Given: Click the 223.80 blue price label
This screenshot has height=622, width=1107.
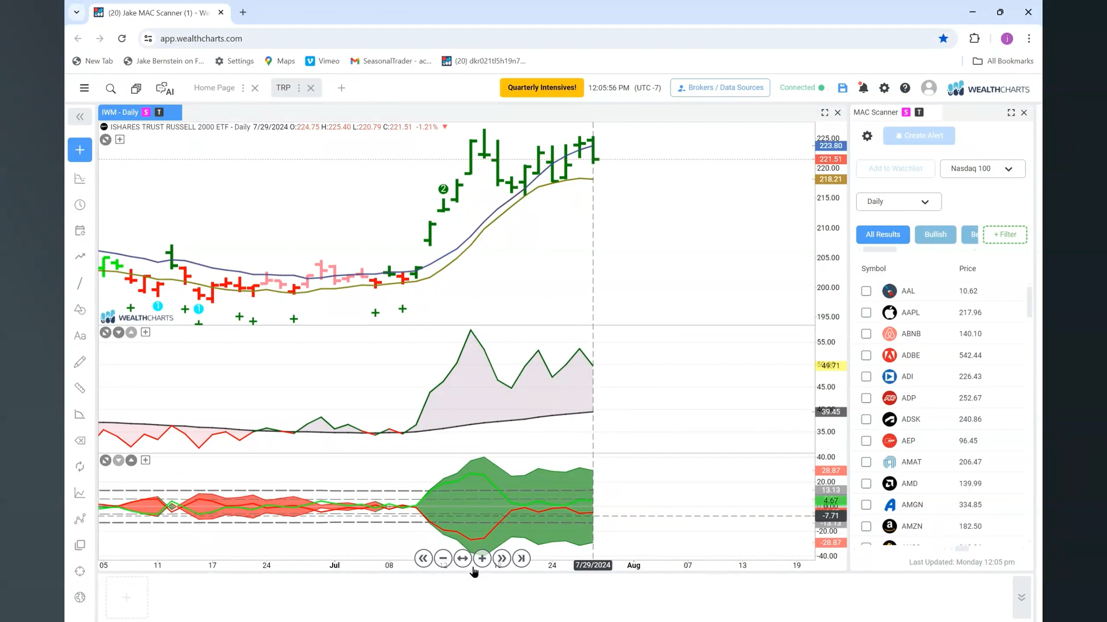Looking at the screenshot, I should (x=830, y=146).
